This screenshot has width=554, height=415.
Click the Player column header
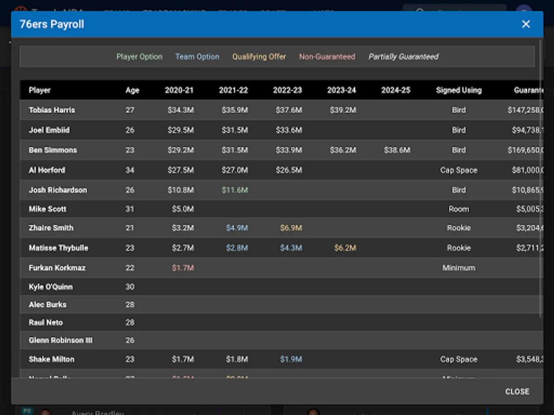[40, 90]
